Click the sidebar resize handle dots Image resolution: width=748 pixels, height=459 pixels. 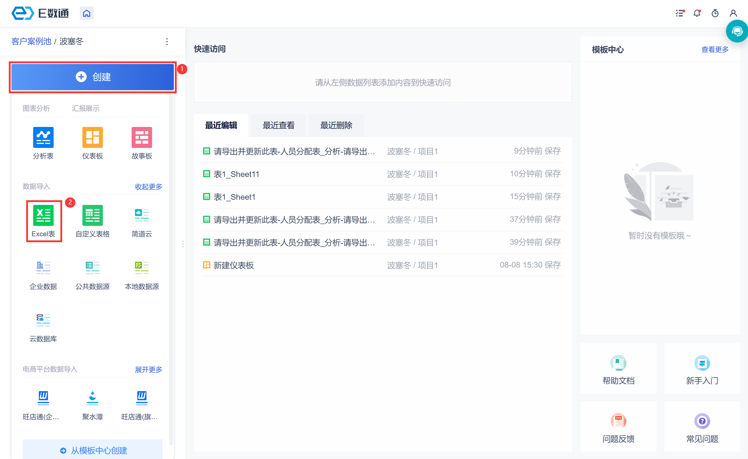[183, 244]
